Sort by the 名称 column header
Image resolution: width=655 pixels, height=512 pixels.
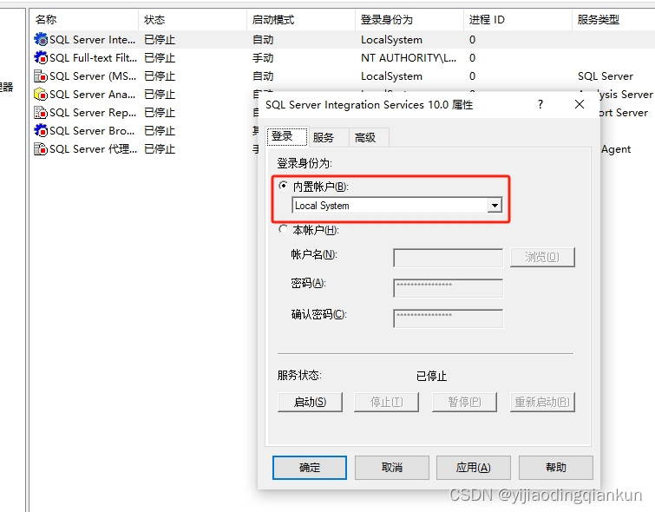coord(83,20)
